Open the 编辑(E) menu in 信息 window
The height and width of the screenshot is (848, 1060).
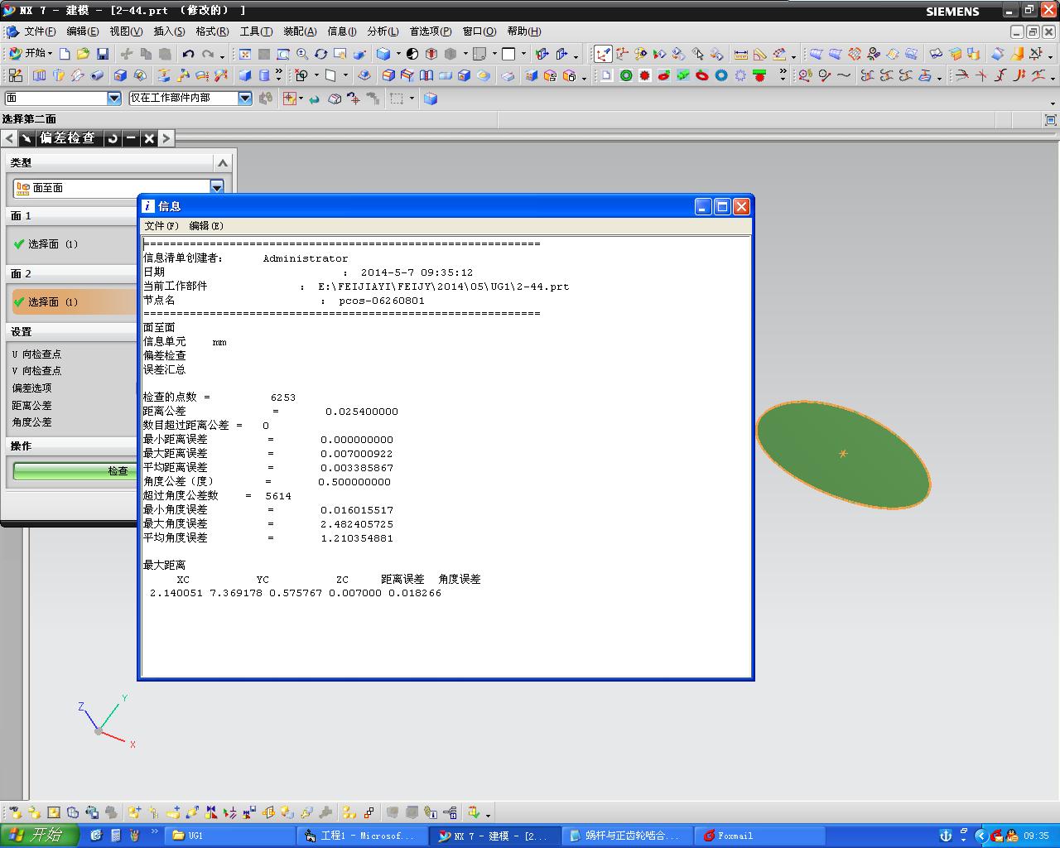coord(206,225)
